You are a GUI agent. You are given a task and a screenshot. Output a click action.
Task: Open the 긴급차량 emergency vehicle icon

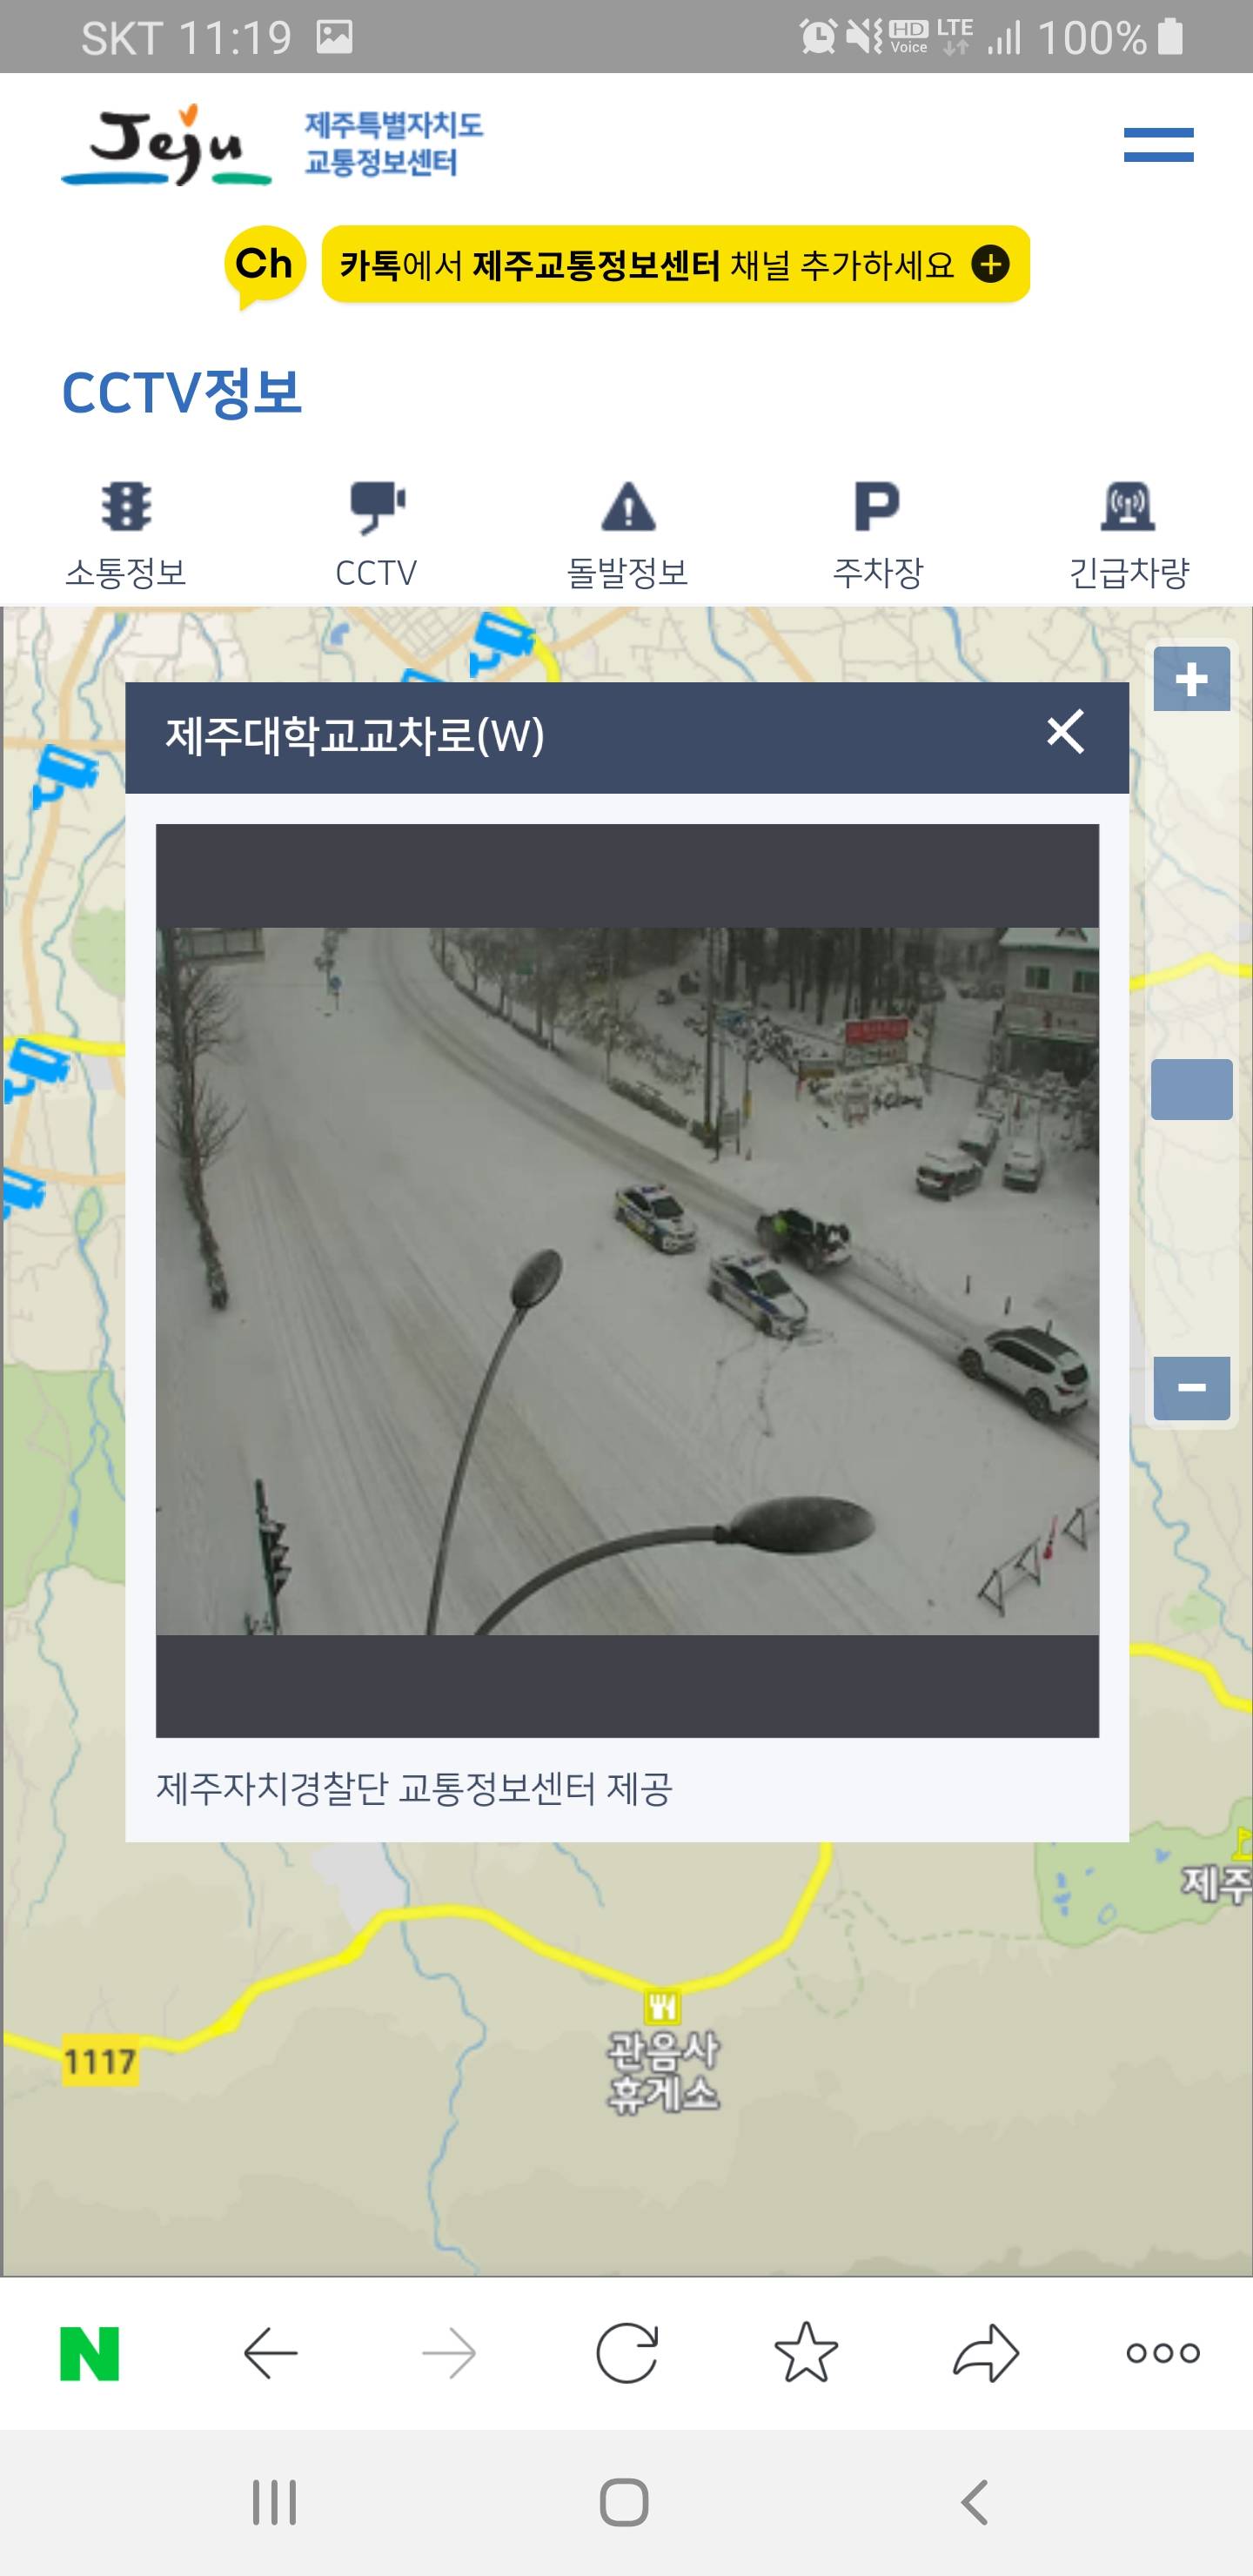pos(1128,506)
